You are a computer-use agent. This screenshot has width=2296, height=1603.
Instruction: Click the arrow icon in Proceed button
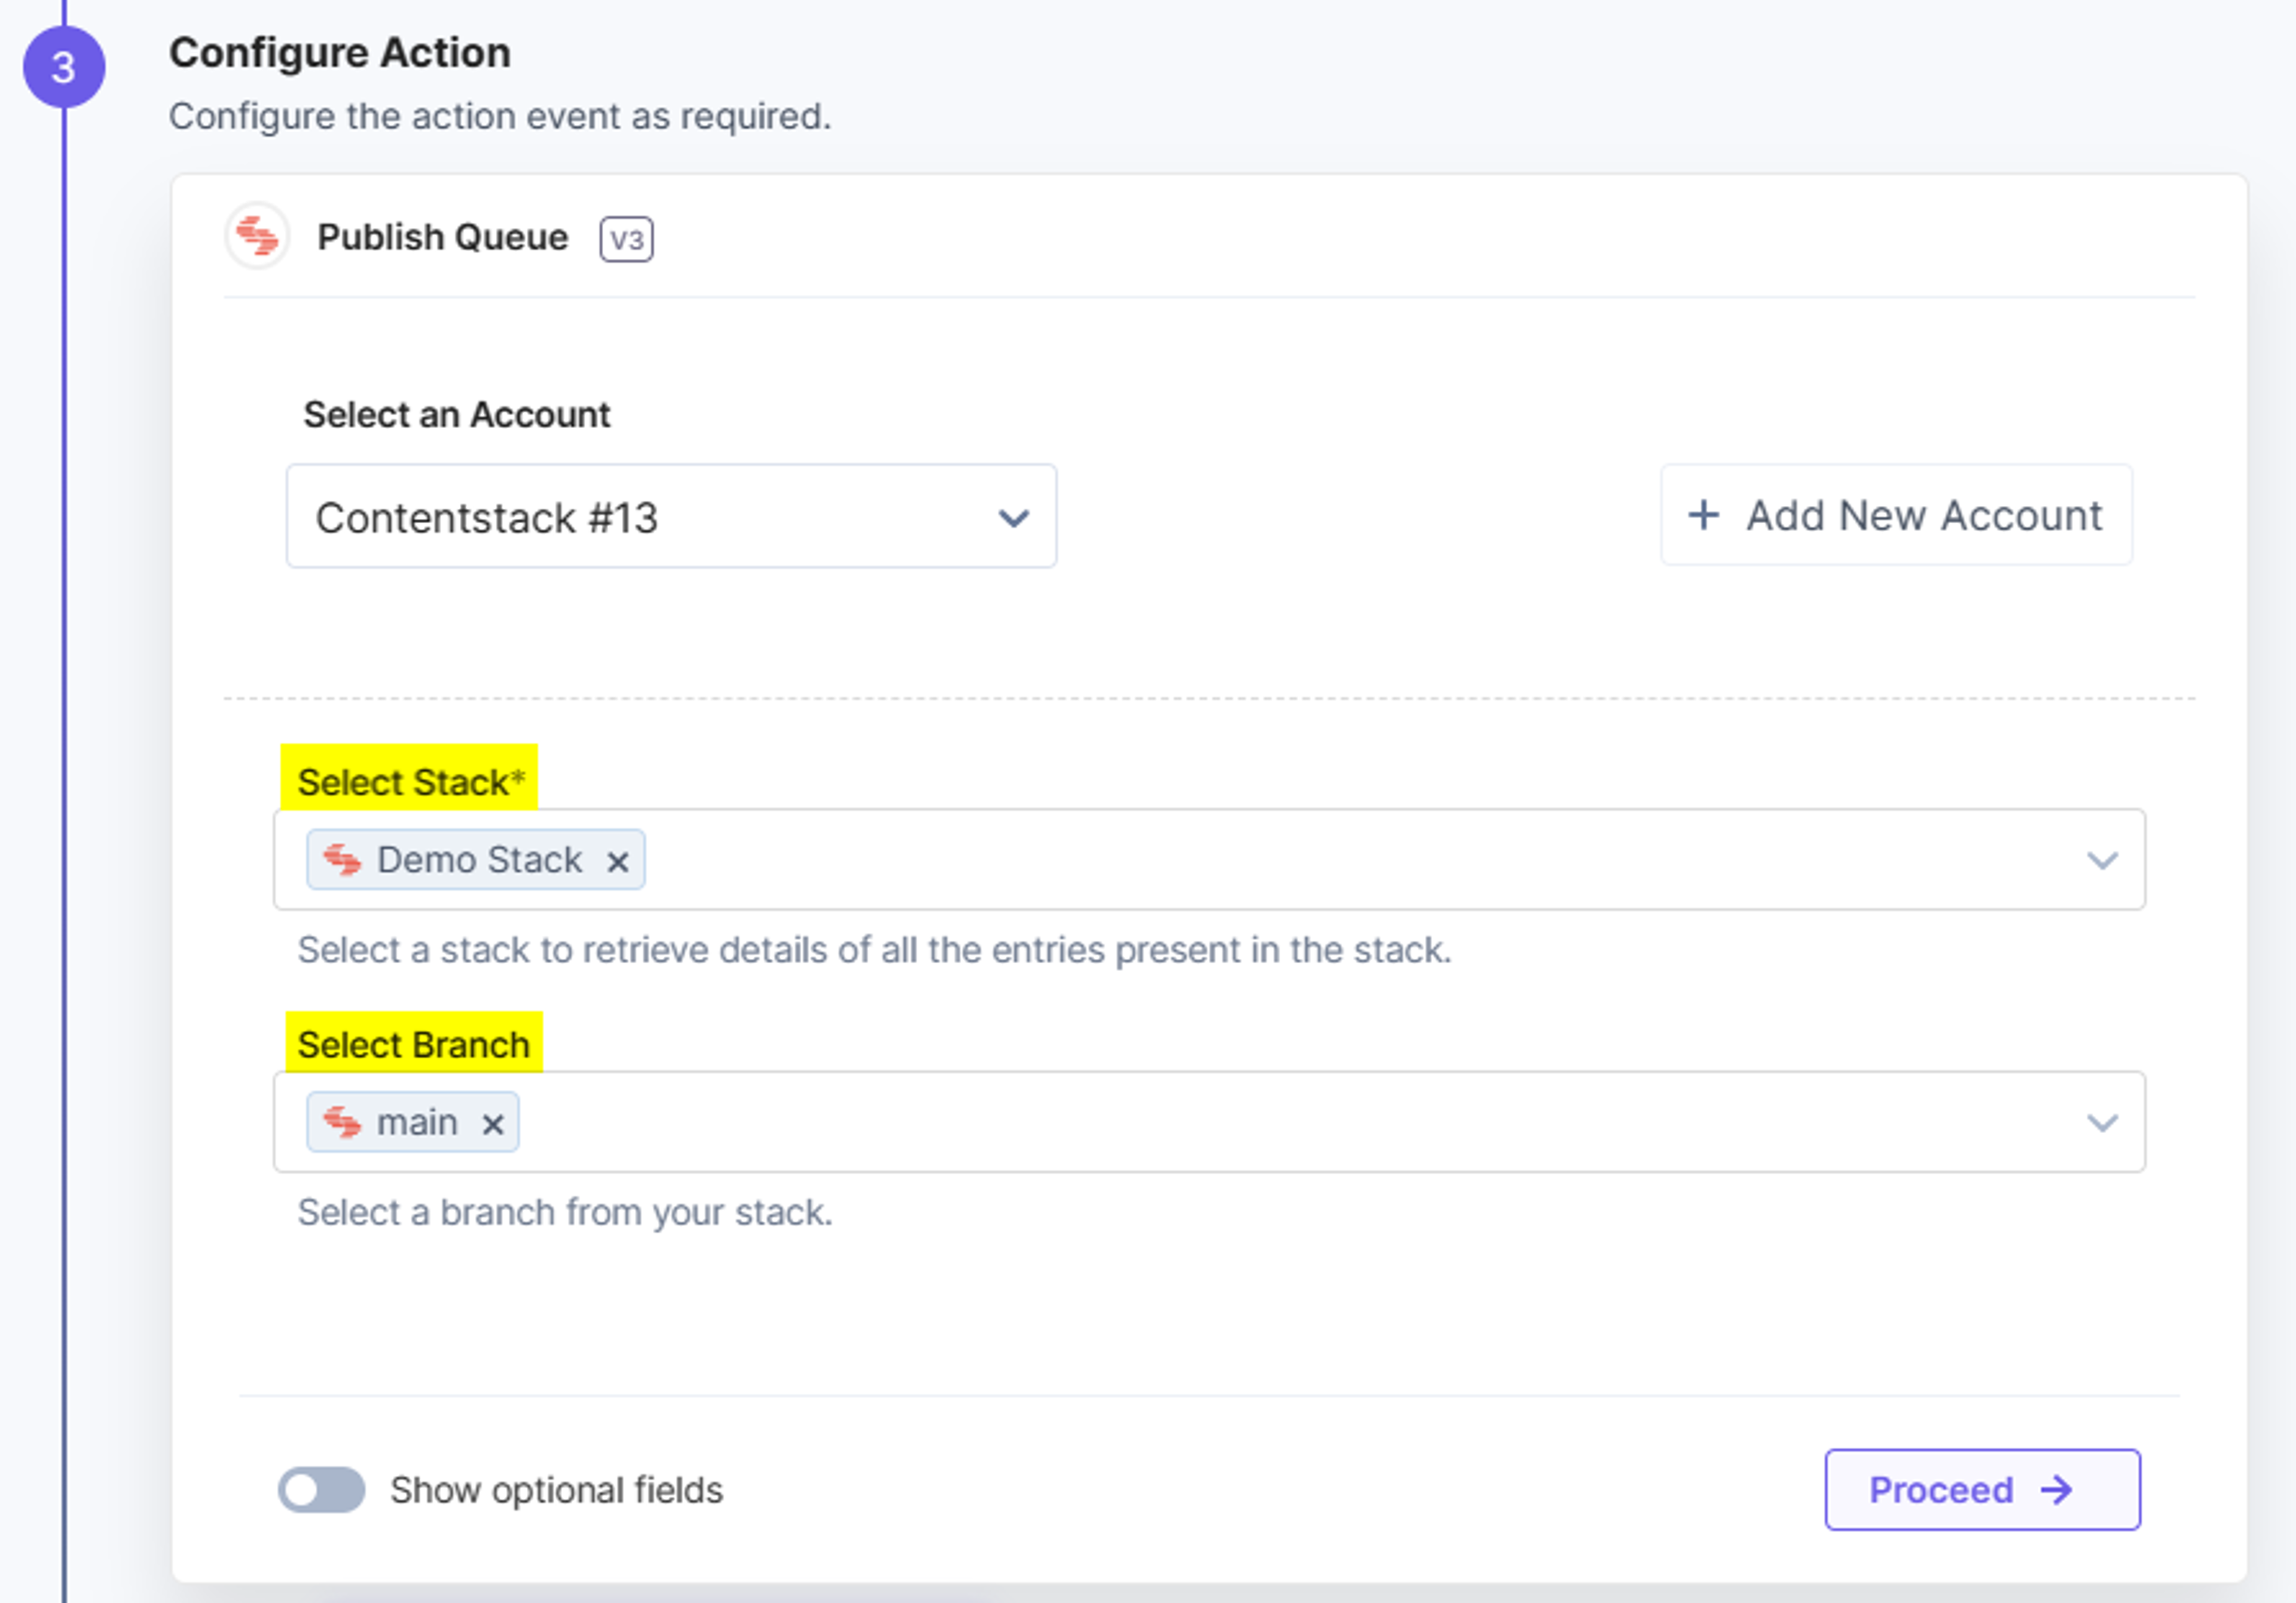(2057, 1491)
